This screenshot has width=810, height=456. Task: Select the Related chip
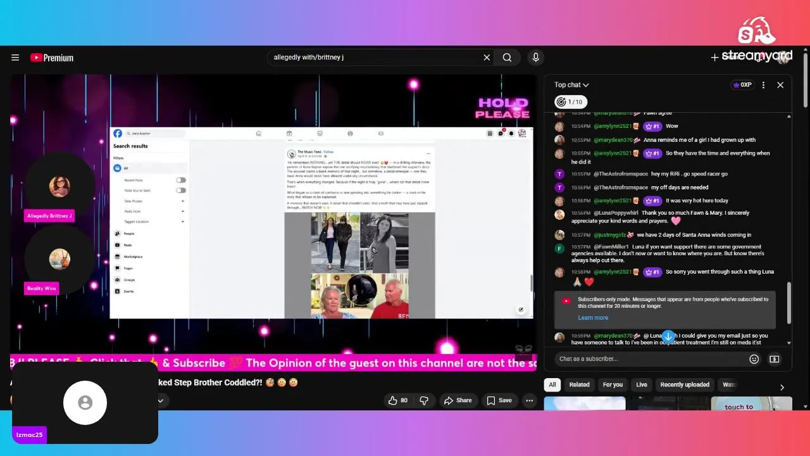[x=579, y=384]
